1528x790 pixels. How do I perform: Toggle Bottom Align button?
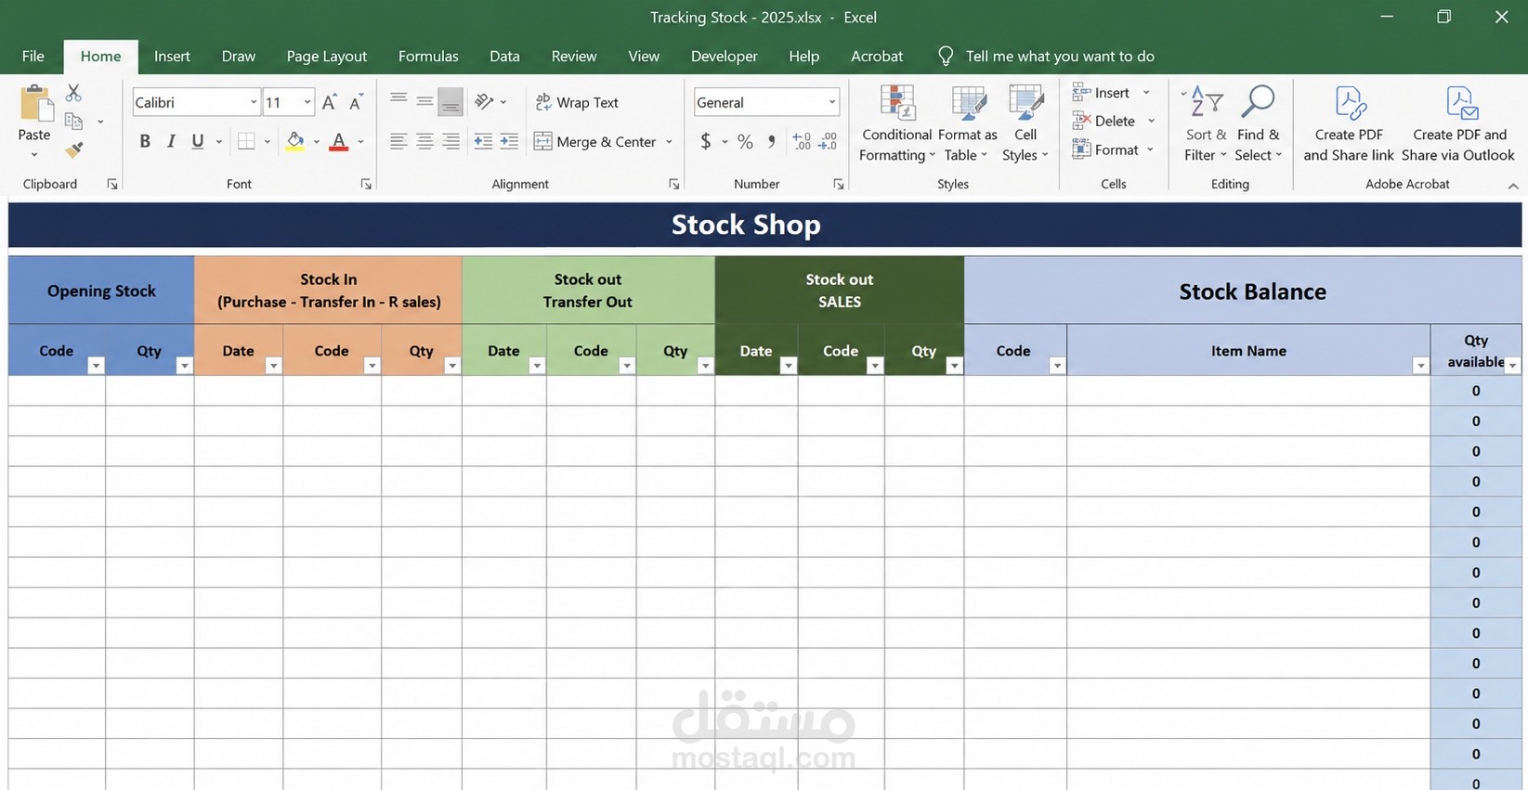tap(451, 101)
